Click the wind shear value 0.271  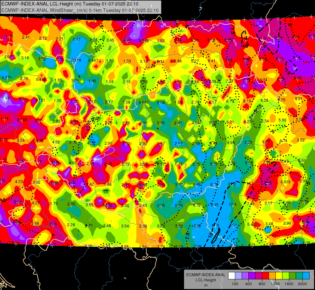pos(7,78)
